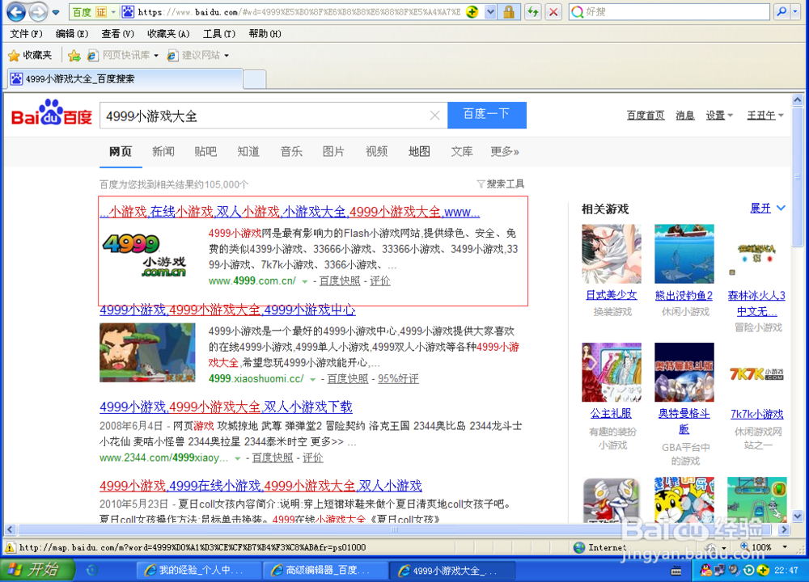The image size is (809, 582).
Task: Click the browser Forward arrow button
Action: pyautogui.click(x=38, y=11)
